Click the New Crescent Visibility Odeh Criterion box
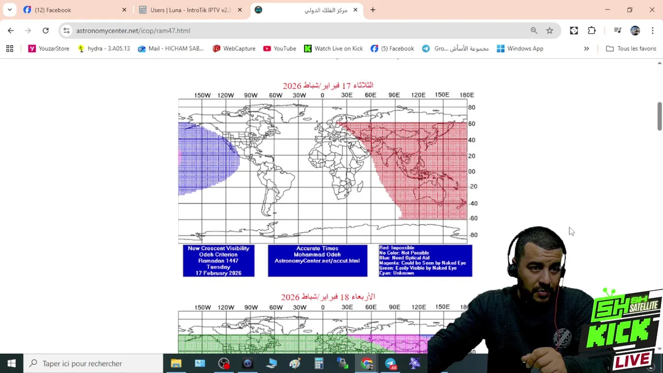This screenshot has height=373, width=663. pos(219,261)
